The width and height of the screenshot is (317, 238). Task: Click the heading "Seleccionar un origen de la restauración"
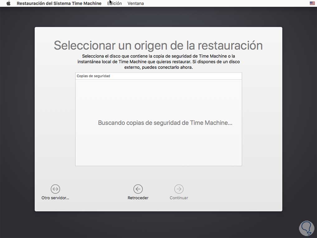click(x=158, y=45)
